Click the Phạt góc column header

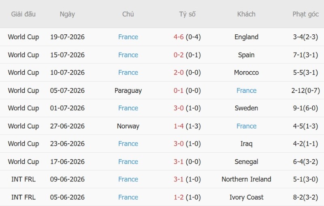click(x=306, y=14)
